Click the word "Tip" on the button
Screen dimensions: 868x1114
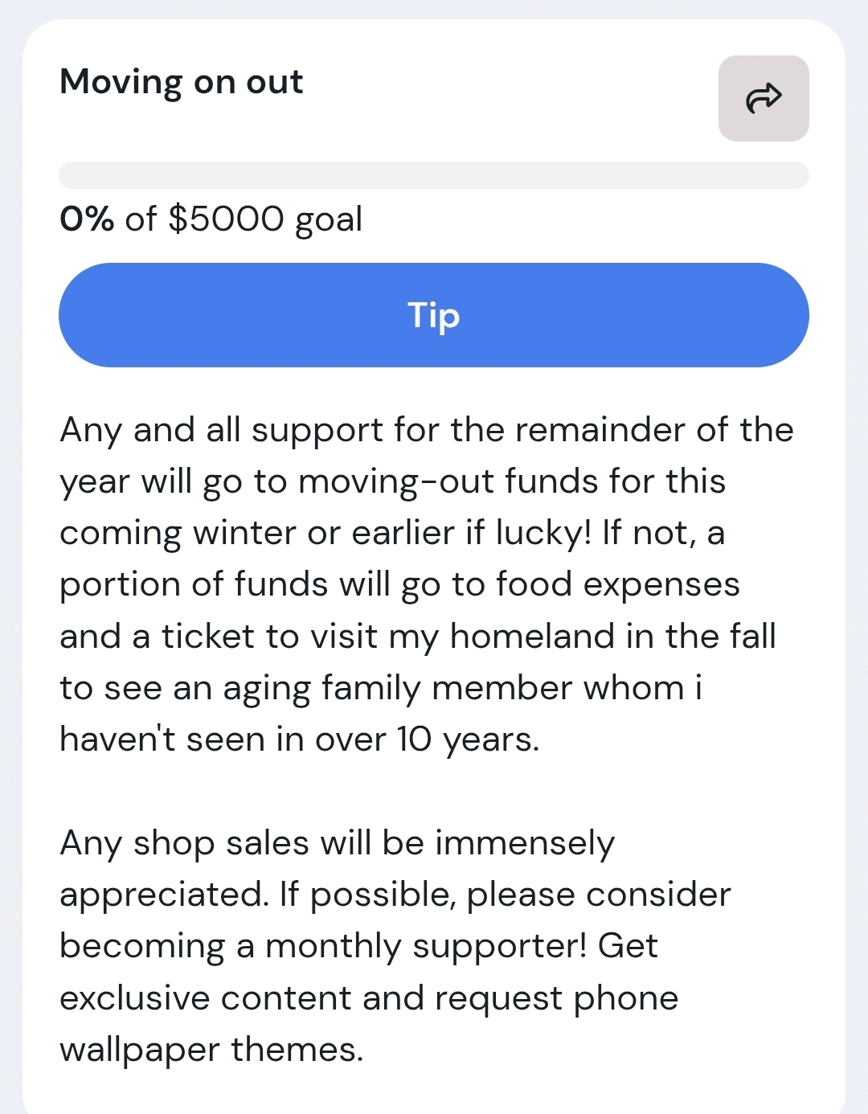[x=433, y=315]
